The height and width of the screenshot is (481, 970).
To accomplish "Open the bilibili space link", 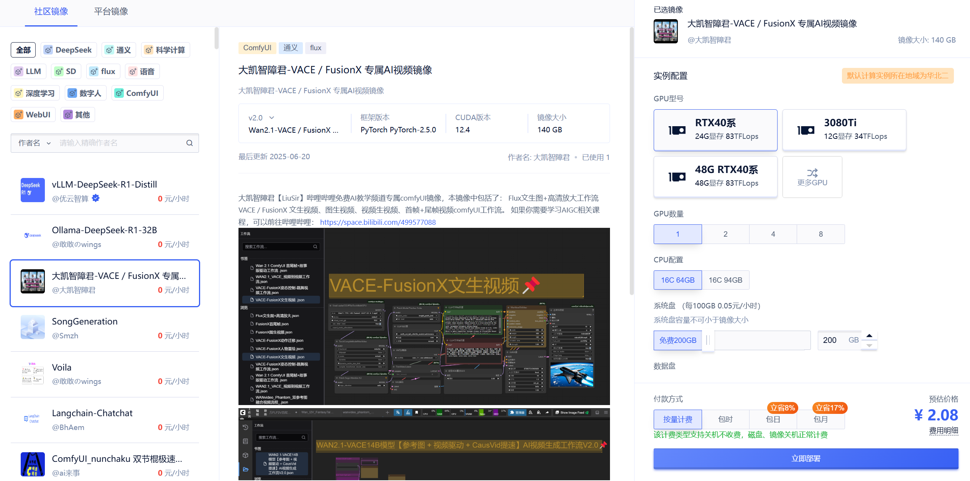I will click(x=378, y=222).
